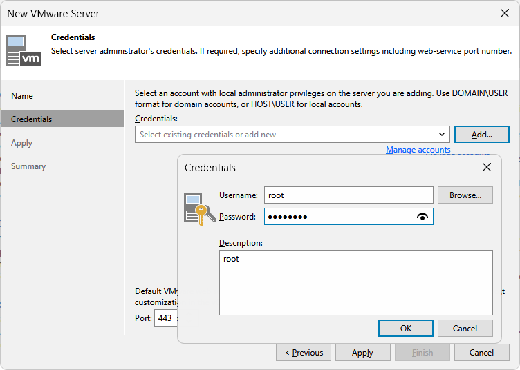Jump to the Summary wizard step
The width and height of the screenshot is (520, 370).
tap(28, 166)
